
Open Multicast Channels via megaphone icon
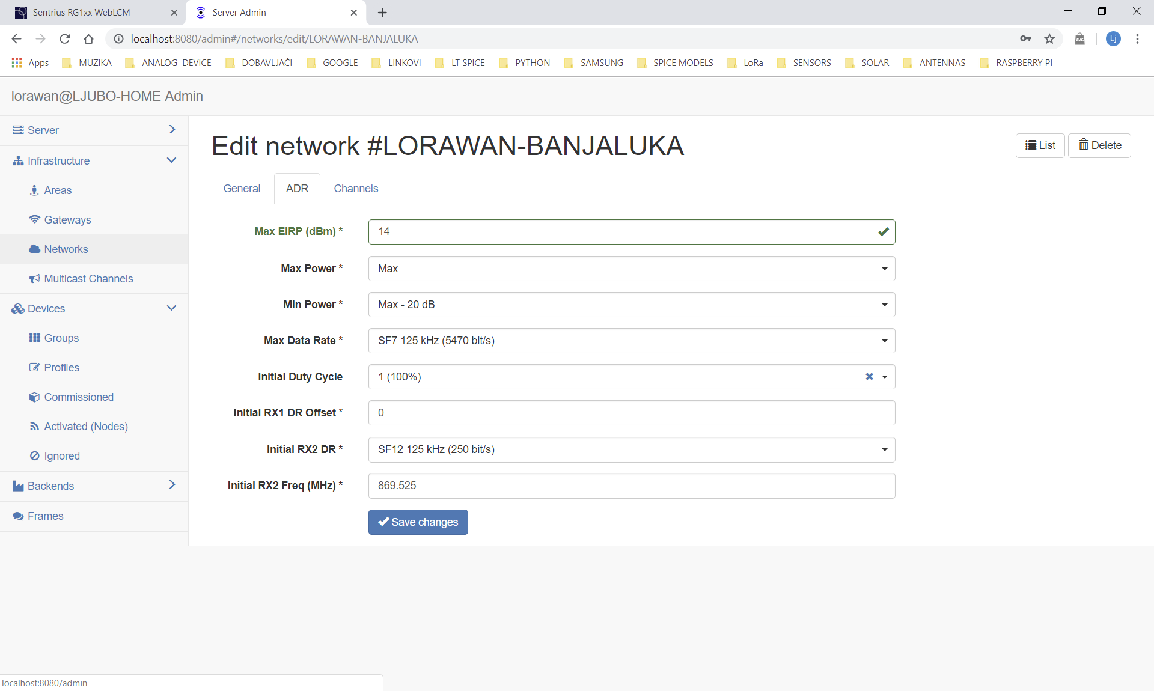[x=35, y=278]
